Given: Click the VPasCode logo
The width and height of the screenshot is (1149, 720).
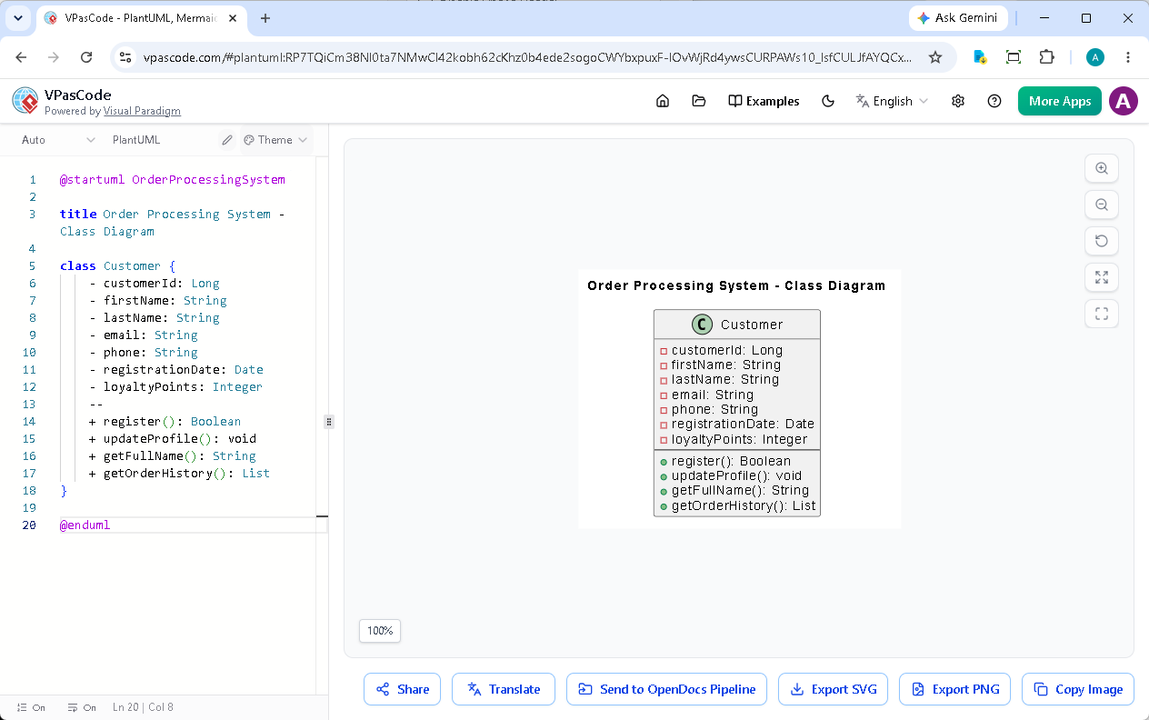Looking at the screenshot, I should 25,101.
